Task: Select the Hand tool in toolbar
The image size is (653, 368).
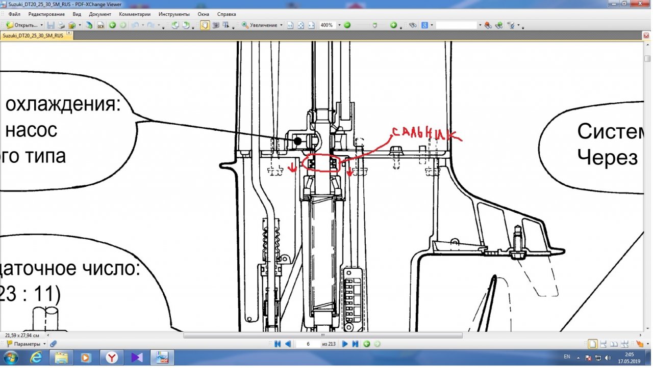Action: point(204,25)
